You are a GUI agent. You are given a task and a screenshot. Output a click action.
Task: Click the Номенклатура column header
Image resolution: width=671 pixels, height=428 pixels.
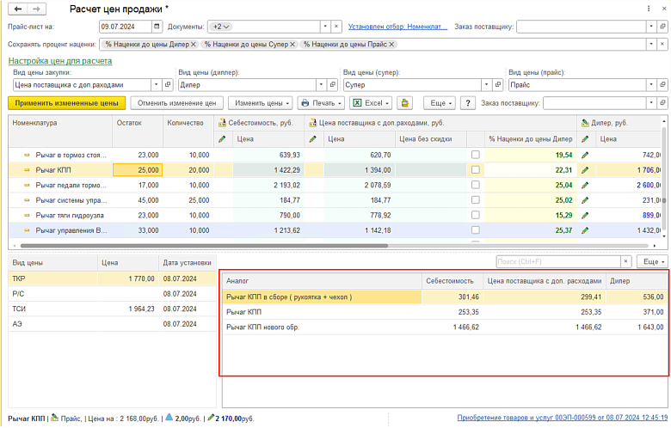click(60, 131)
